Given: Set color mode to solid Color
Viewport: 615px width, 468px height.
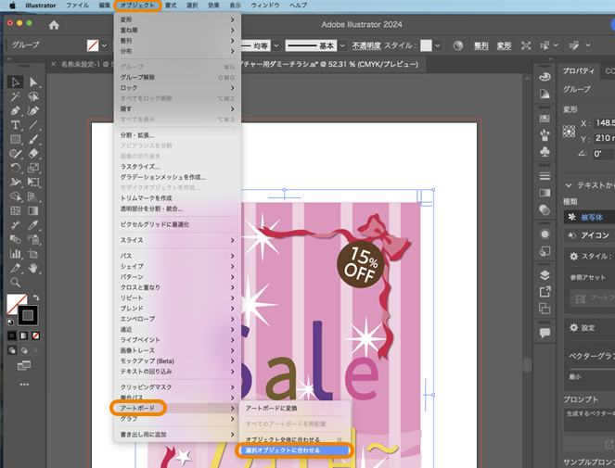Looking at the screenshot, I should (x=12, y=335).
